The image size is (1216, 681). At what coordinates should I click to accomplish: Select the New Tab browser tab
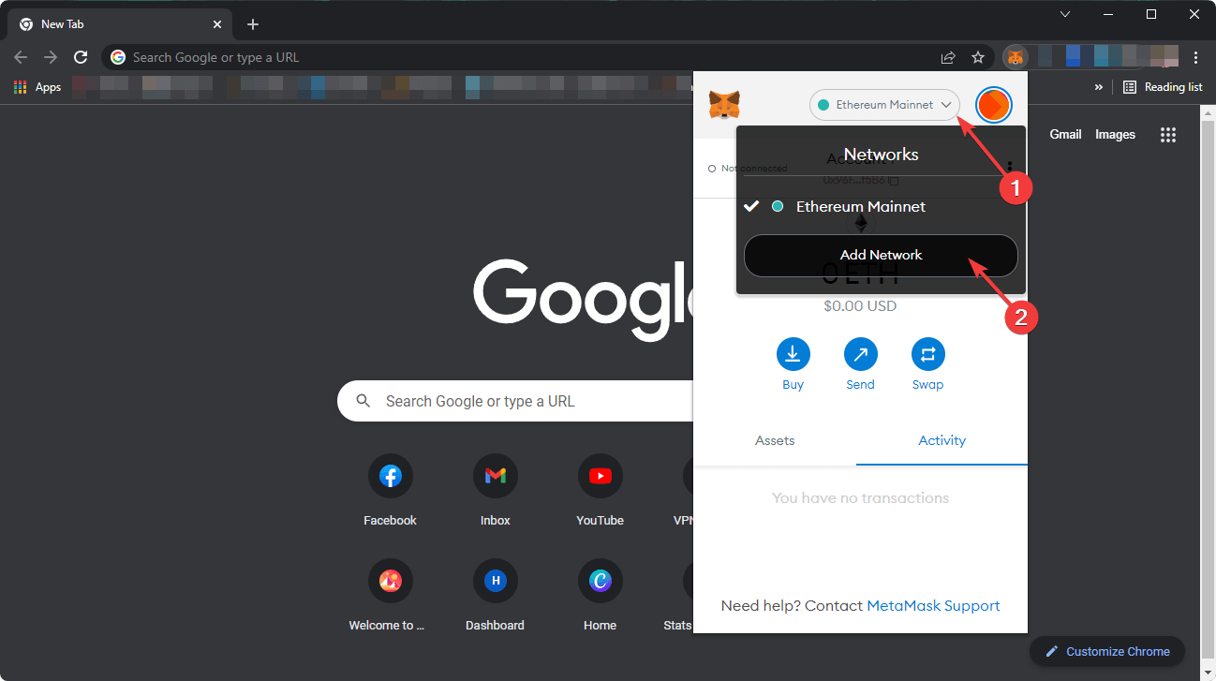(118, 24)
